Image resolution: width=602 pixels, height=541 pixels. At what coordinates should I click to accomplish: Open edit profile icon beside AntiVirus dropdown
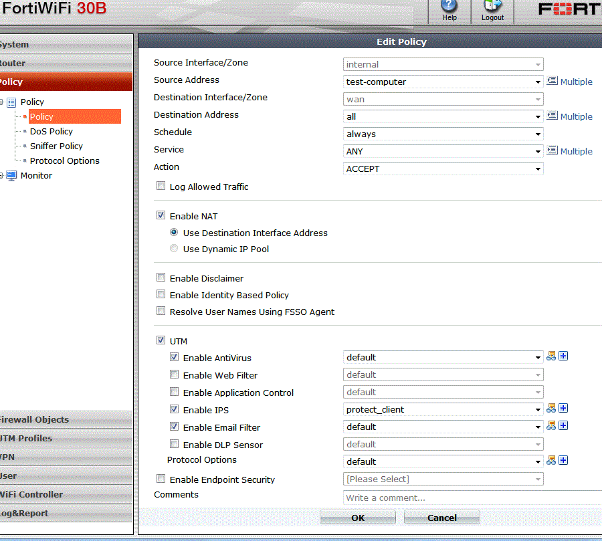551,356
